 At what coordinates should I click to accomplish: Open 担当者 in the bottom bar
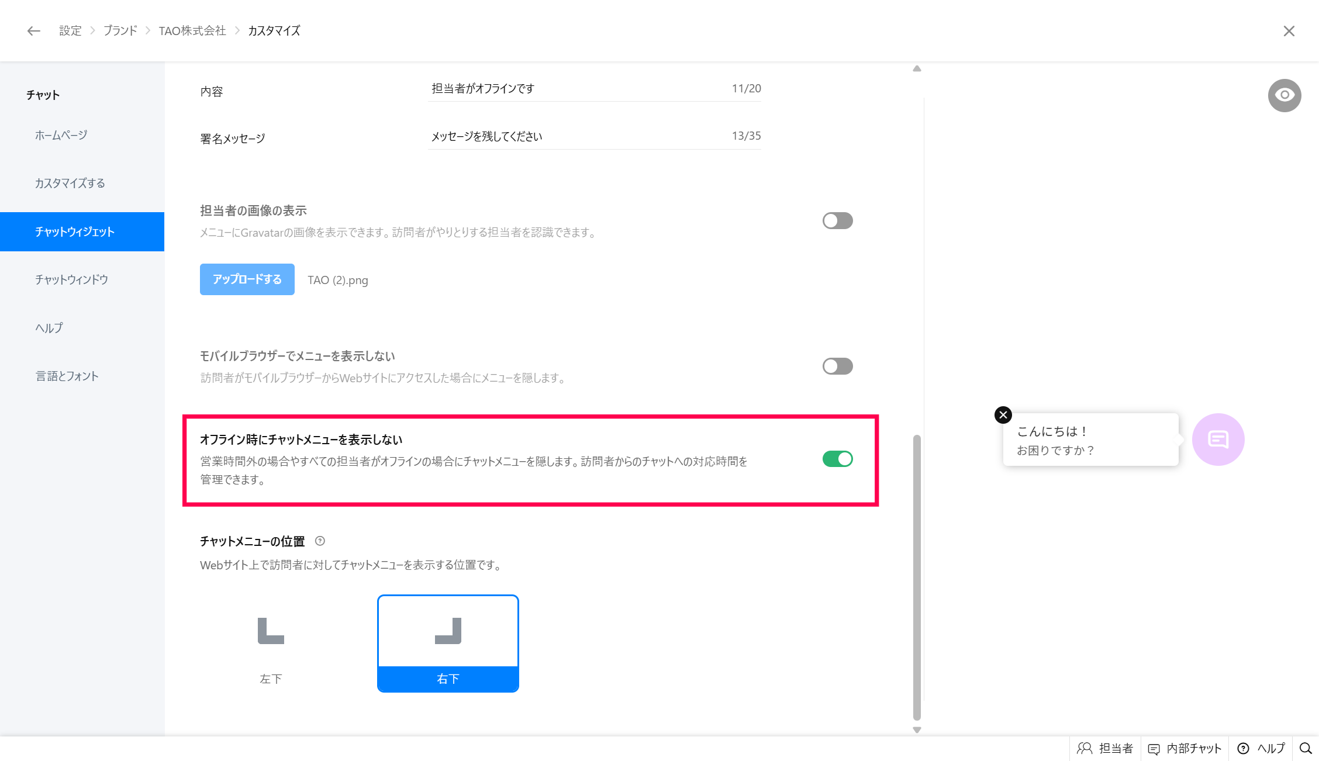pyautogui.click(x=1105, y=749)
